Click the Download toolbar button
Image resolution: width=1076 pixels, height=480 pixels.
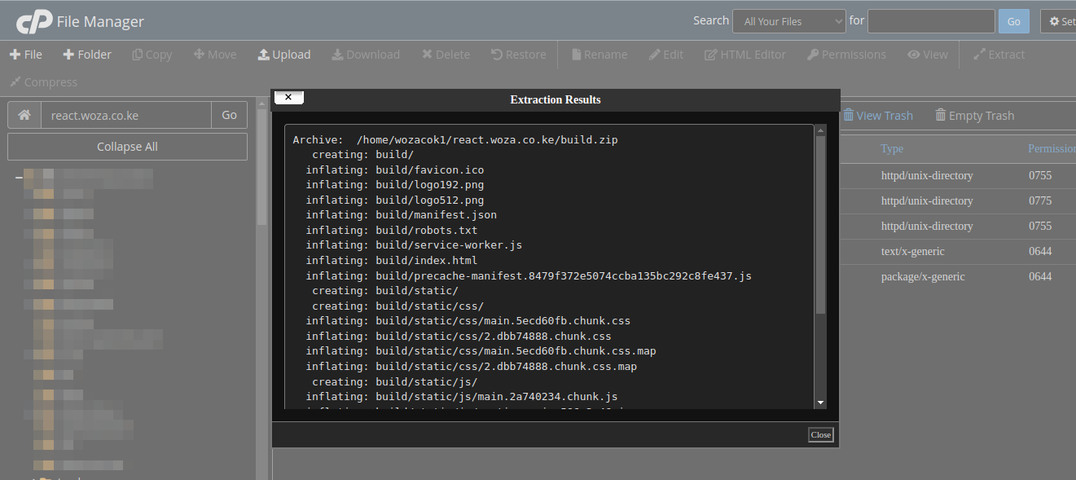[366, 55]
